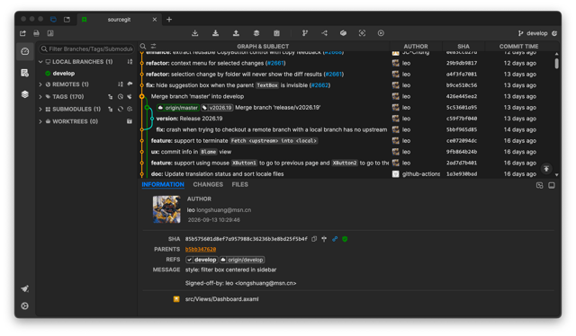This screenshot has height=336, width=576.
Task: Click the Create branch toolbar icon
Action: [x=304, y=33]
